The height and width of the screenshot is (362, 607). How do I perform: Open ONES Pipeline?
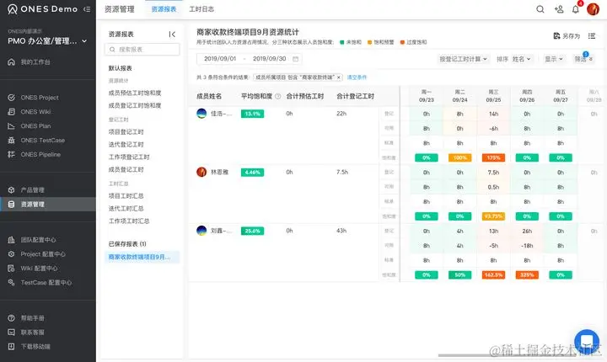click(x=40, y=154)
